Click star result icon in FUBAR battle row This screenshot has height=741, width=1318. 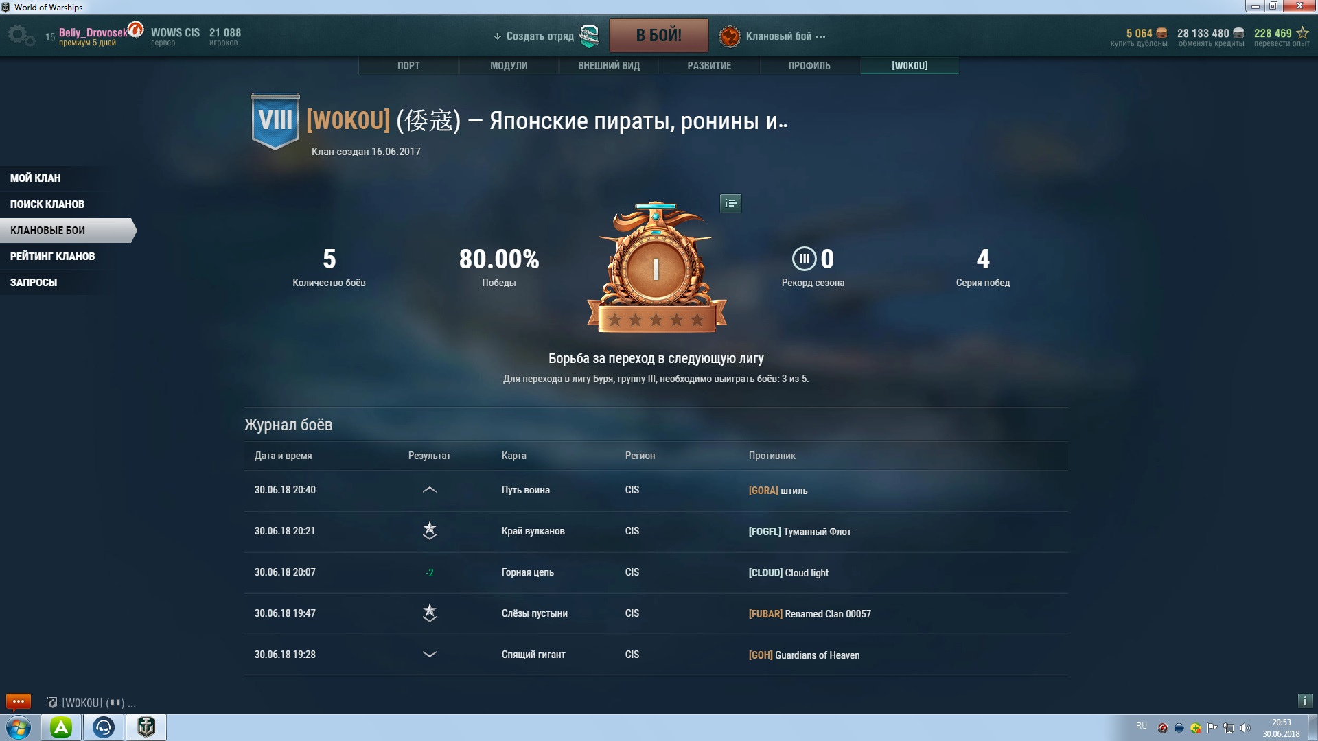pos(430,613)
